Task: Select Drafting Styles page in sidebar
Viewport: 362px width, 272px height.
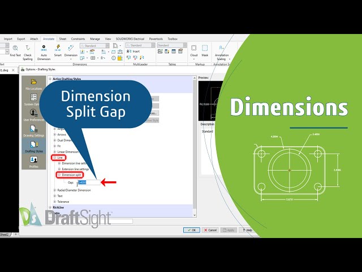Action: click(x=34, y=147)
